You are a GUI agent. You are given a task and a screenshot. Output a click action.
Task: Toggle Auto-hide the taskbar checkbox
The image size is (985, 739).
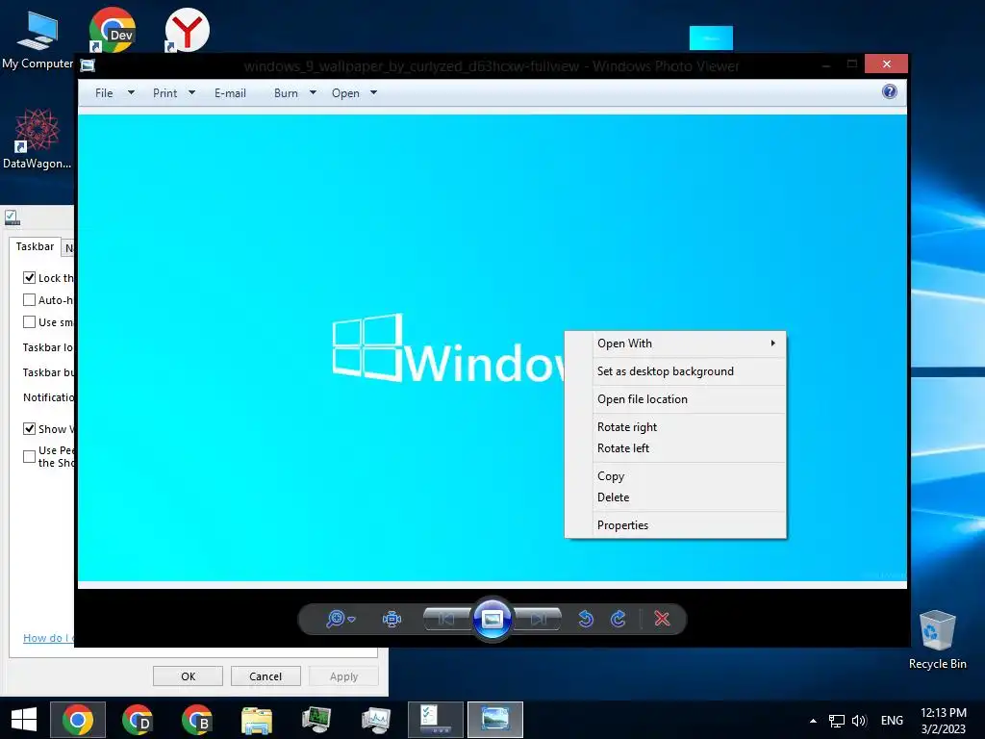click(29, 300)
